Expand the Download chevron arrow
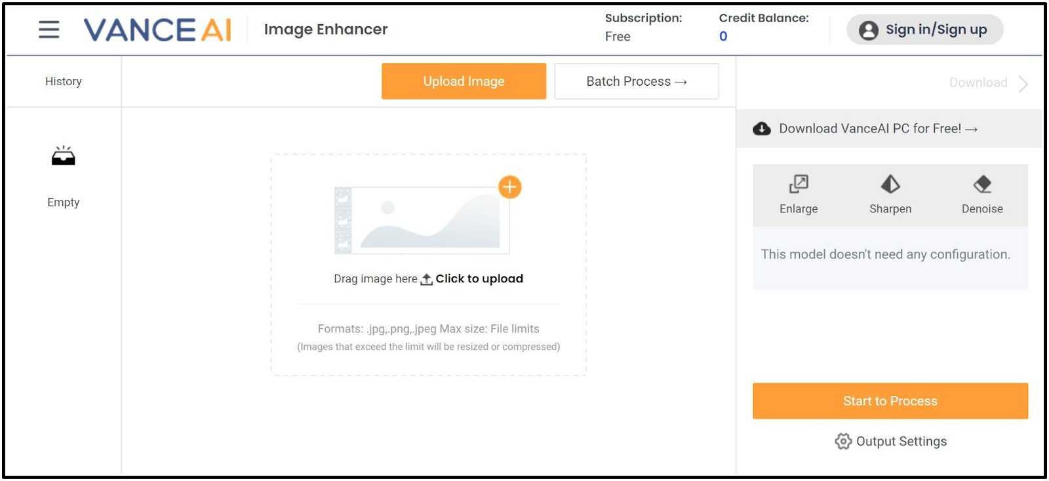The width and height of the screenshot is (1049, 481). (1023, 83)
